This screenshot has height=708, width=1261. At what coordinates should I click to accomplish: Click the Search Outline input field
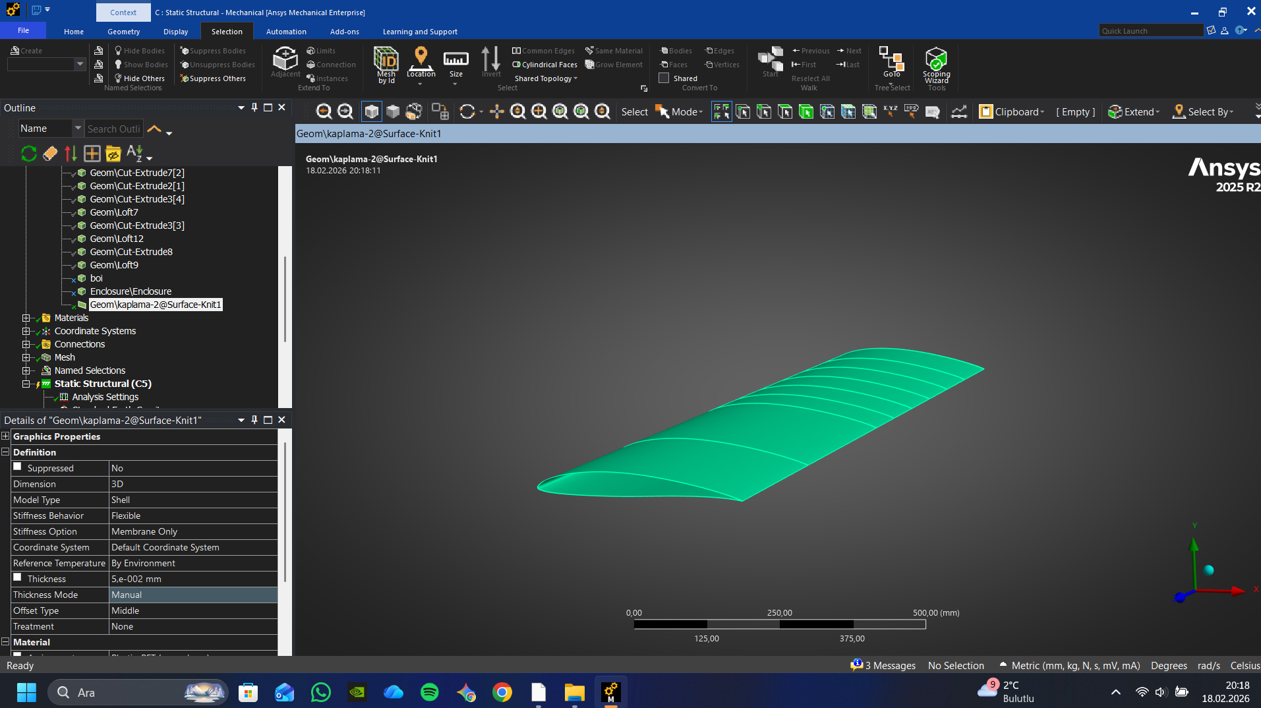[113, 129]
